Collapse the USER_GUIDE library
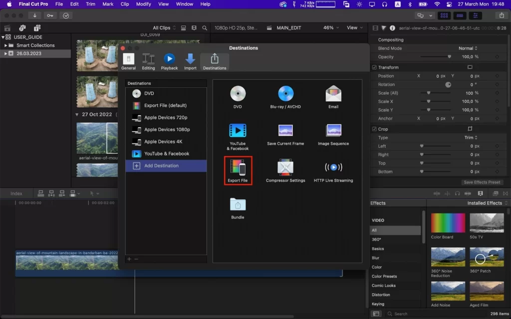Image resolution: width=511 pixels, height=319 pixels. coord(3,37)
